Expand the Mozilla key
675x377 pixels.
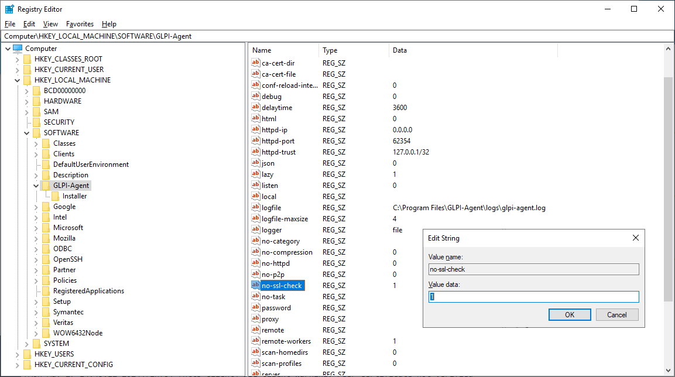[36, 238]
